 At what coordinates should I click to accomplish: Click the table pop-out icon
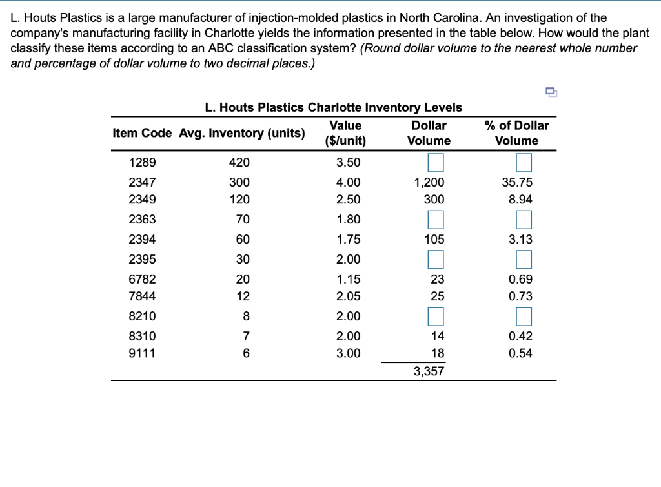[x=551, y=92]
